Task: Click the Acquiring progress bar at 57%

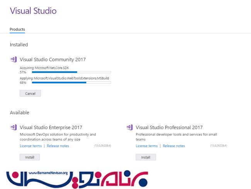Action: (71, 72)
